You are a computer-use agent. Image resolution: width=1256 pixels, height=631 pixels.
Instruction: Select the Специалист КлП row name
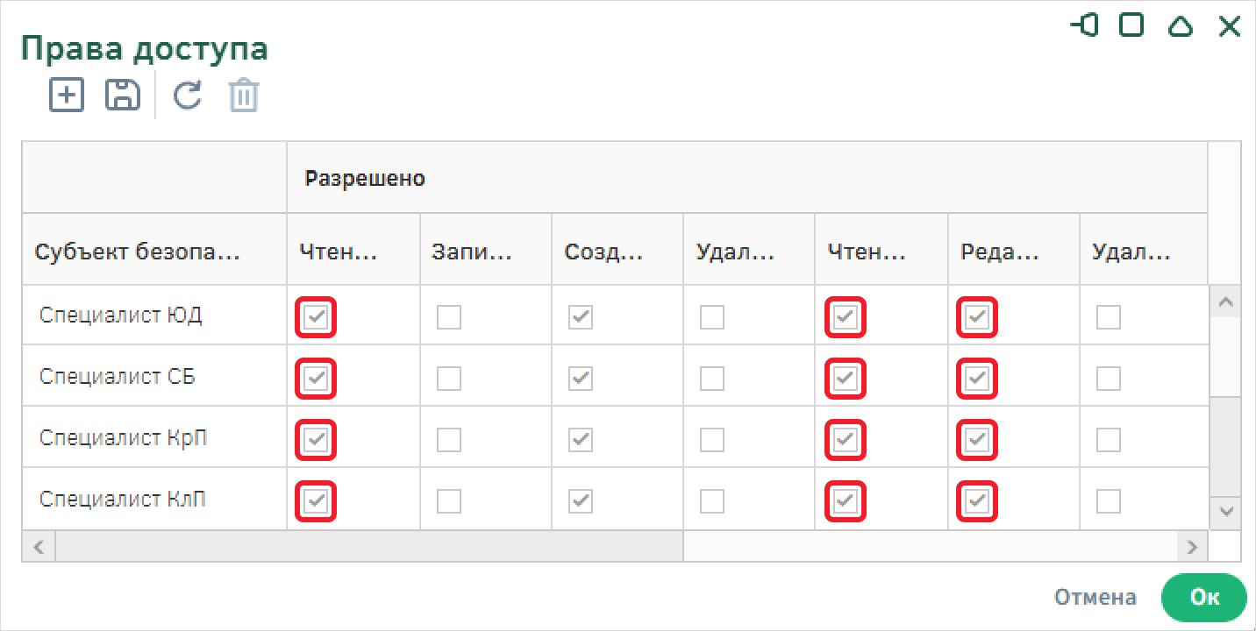coord(123,500)
